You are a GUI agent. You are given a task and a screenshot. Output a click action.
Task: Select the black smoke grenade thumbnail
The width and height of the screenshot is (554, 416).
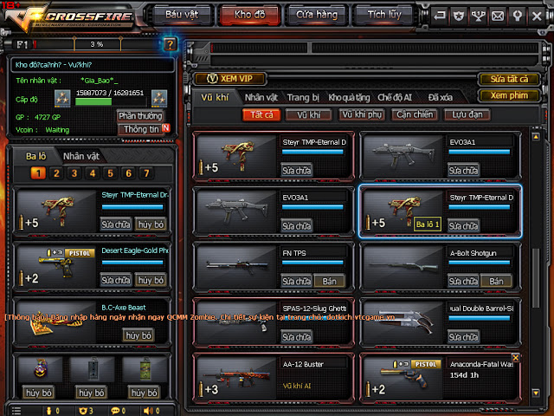coord(93,369)
